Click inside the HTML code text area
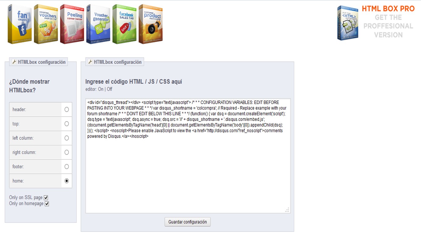This screenshot has height=236, width=421. [x=188, y=156]
